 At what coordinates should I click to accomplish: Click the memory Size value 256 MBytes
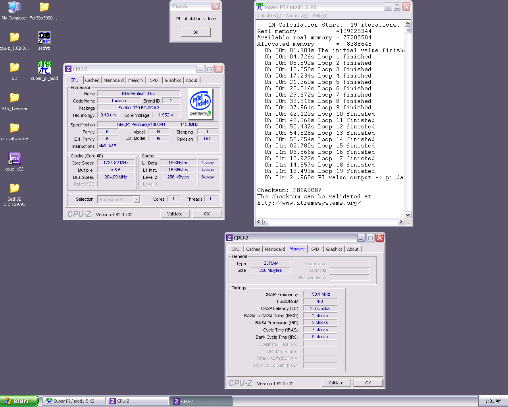pyautogui.click(x=271, y=270)
